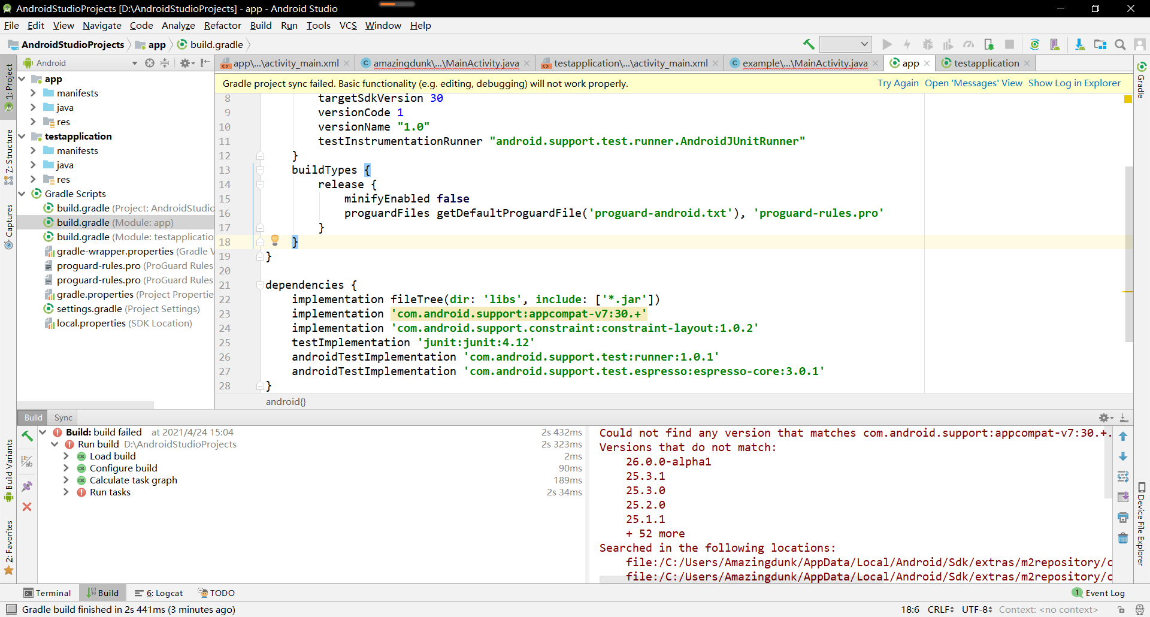
Task: Switch to the Sync tab in Build panel
Action: 63,418
